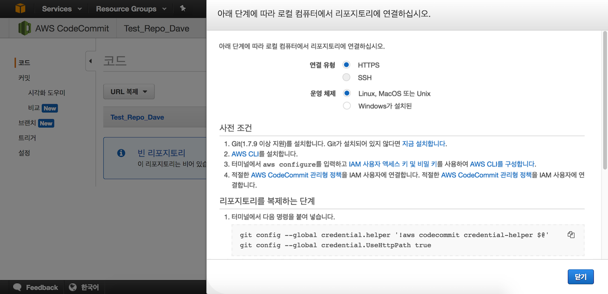Open the 커밋 section in sidebar
The image size is (608, 294).
[24, 78]
